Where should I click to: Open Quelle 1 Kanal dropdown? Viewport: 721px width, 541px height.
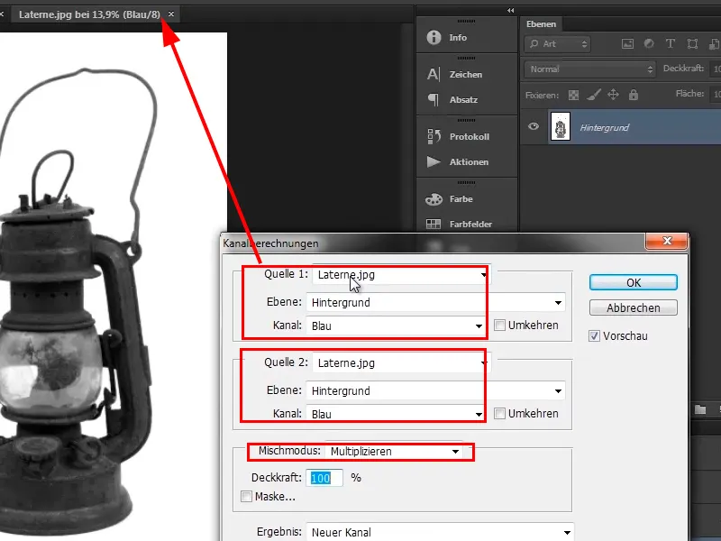pos(396,326)
